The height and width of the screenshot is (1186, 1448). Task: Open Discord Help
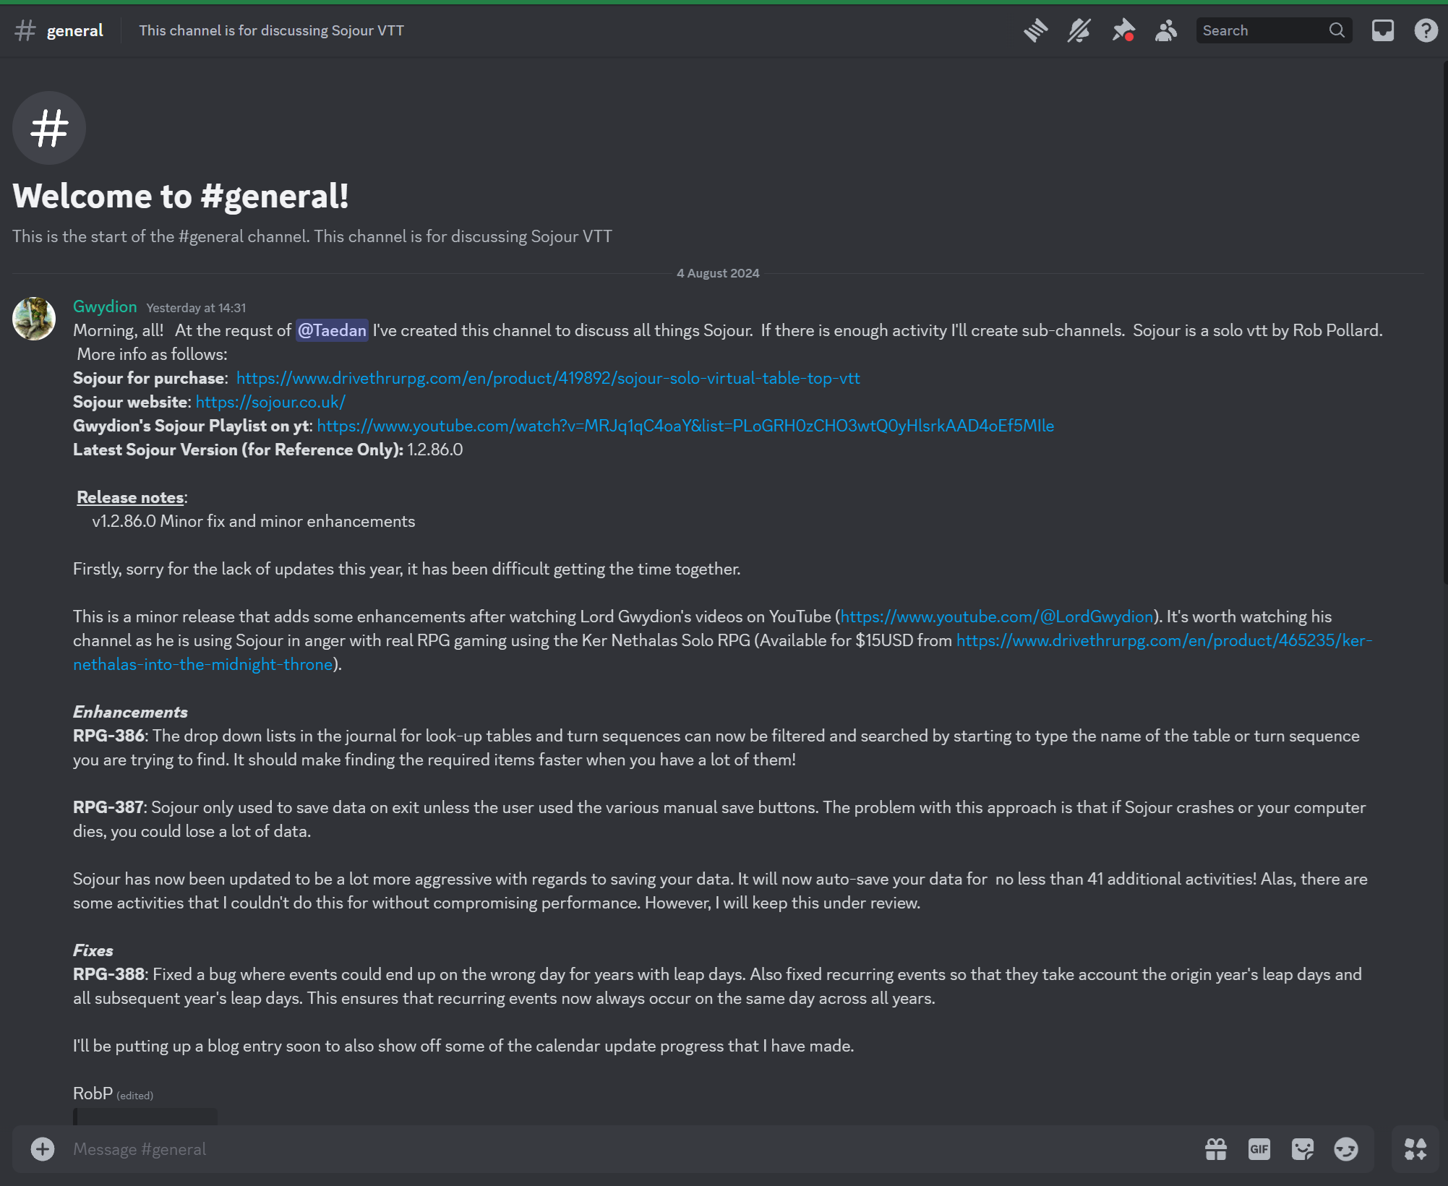coord(1426,30)
